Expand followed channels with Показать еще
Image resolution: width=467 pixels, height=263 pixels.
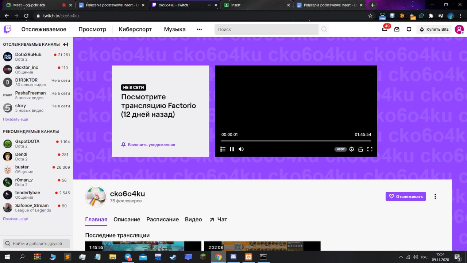coord(15,119)
